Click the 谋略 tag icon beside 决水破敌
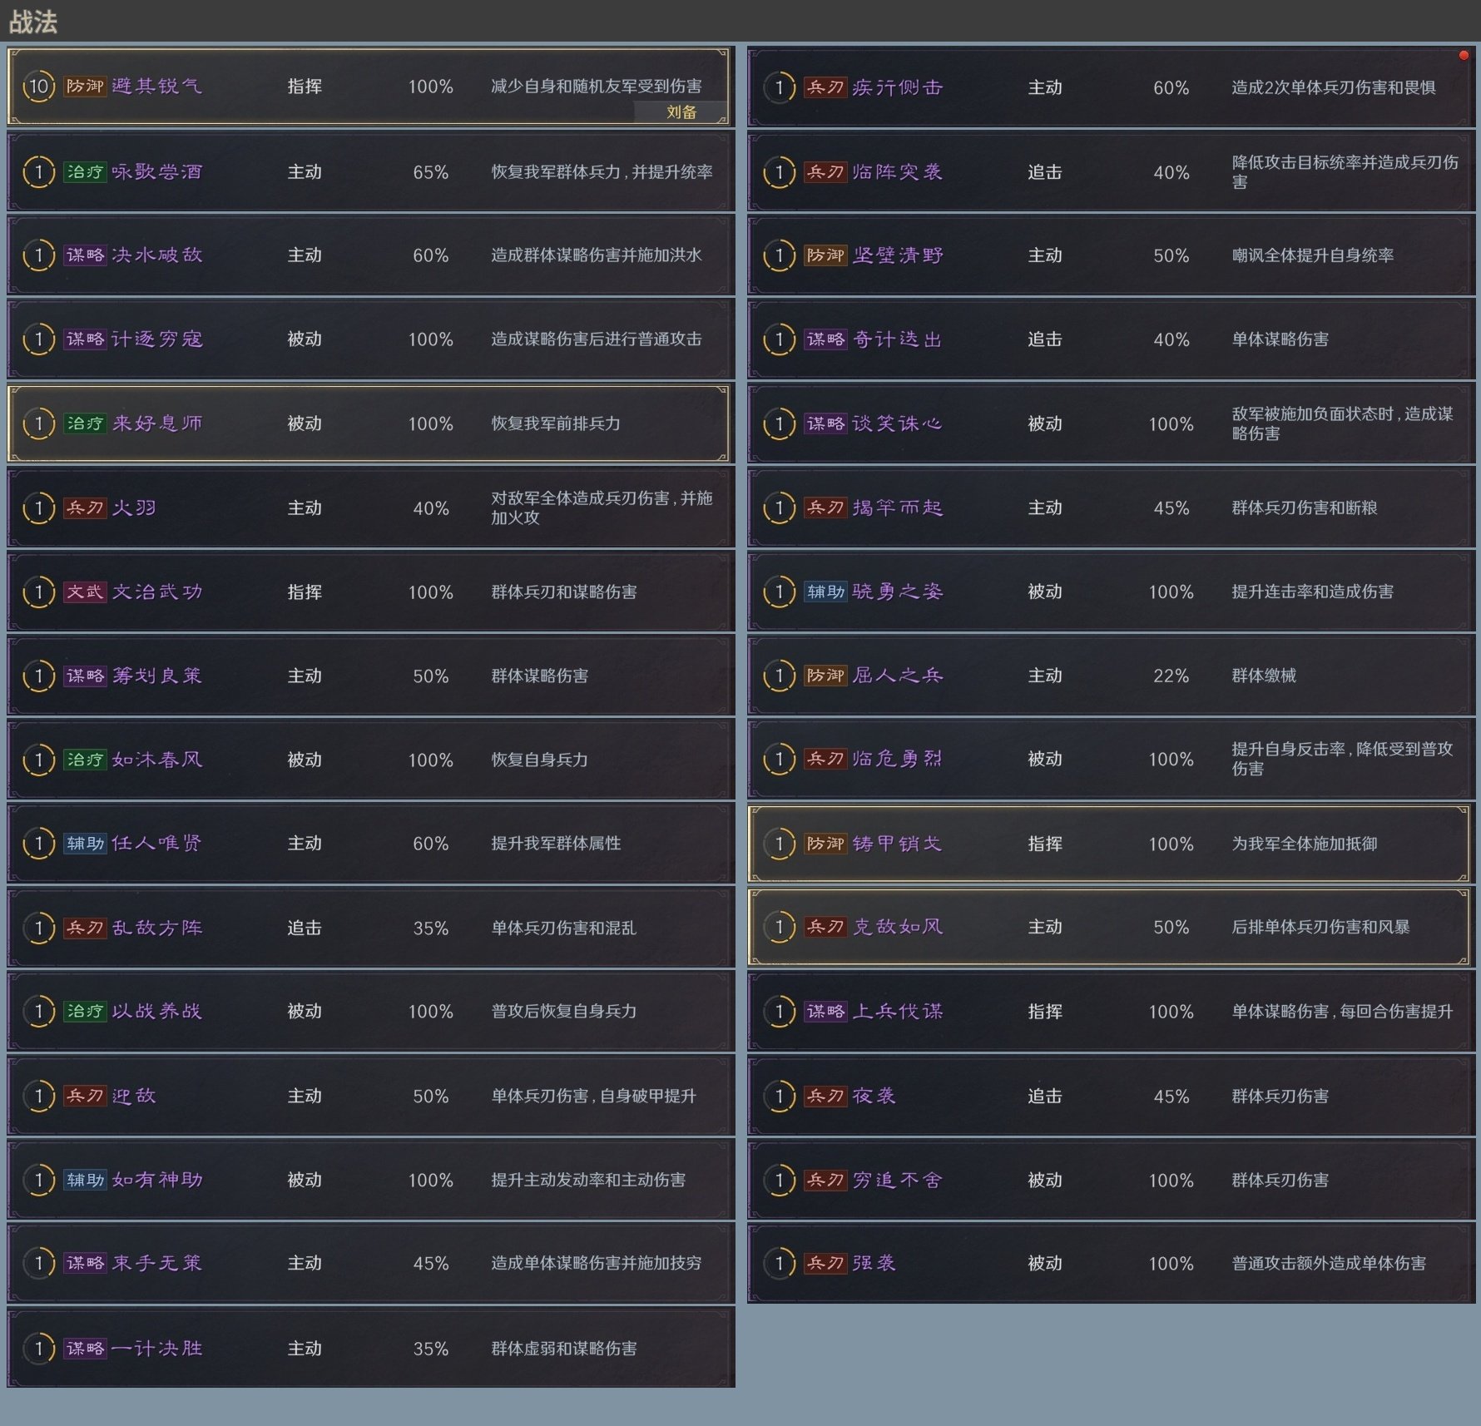This screenshot has width=1481, height=1426. click(86, 255)
